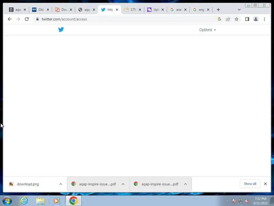Click the network tray icon
The height and width of the screenshot is (206, 274).
coord(241,201)
